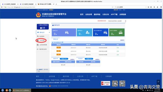Open footer link 公告公布
Viewport: 163px width, 92px height.
tap(80, 76)
